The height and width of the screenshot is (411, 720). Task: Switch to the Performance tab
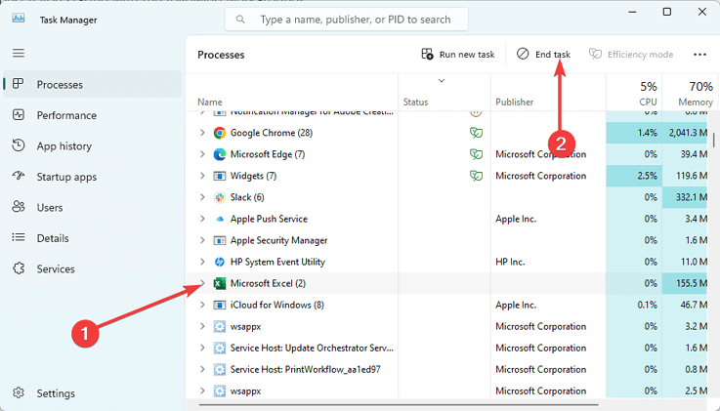pos(66,115)
